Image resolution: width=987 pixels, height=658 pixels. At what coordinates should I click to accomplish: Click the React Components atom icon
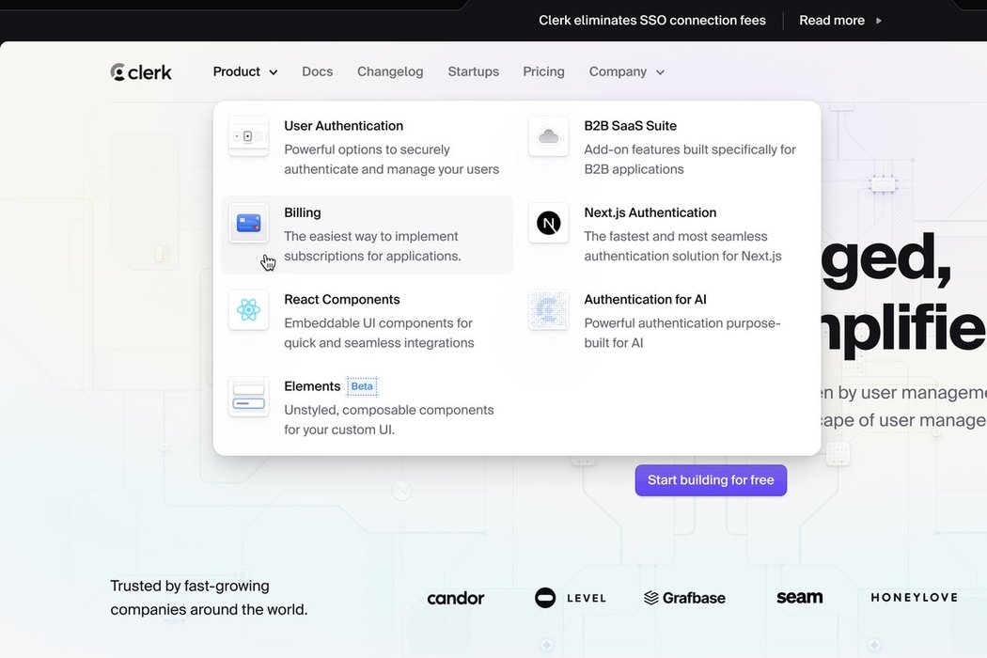[x=249, y=310]
